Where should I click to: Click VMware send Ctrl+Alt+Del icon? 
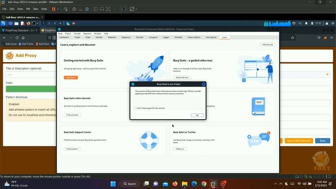pos(66,9)
